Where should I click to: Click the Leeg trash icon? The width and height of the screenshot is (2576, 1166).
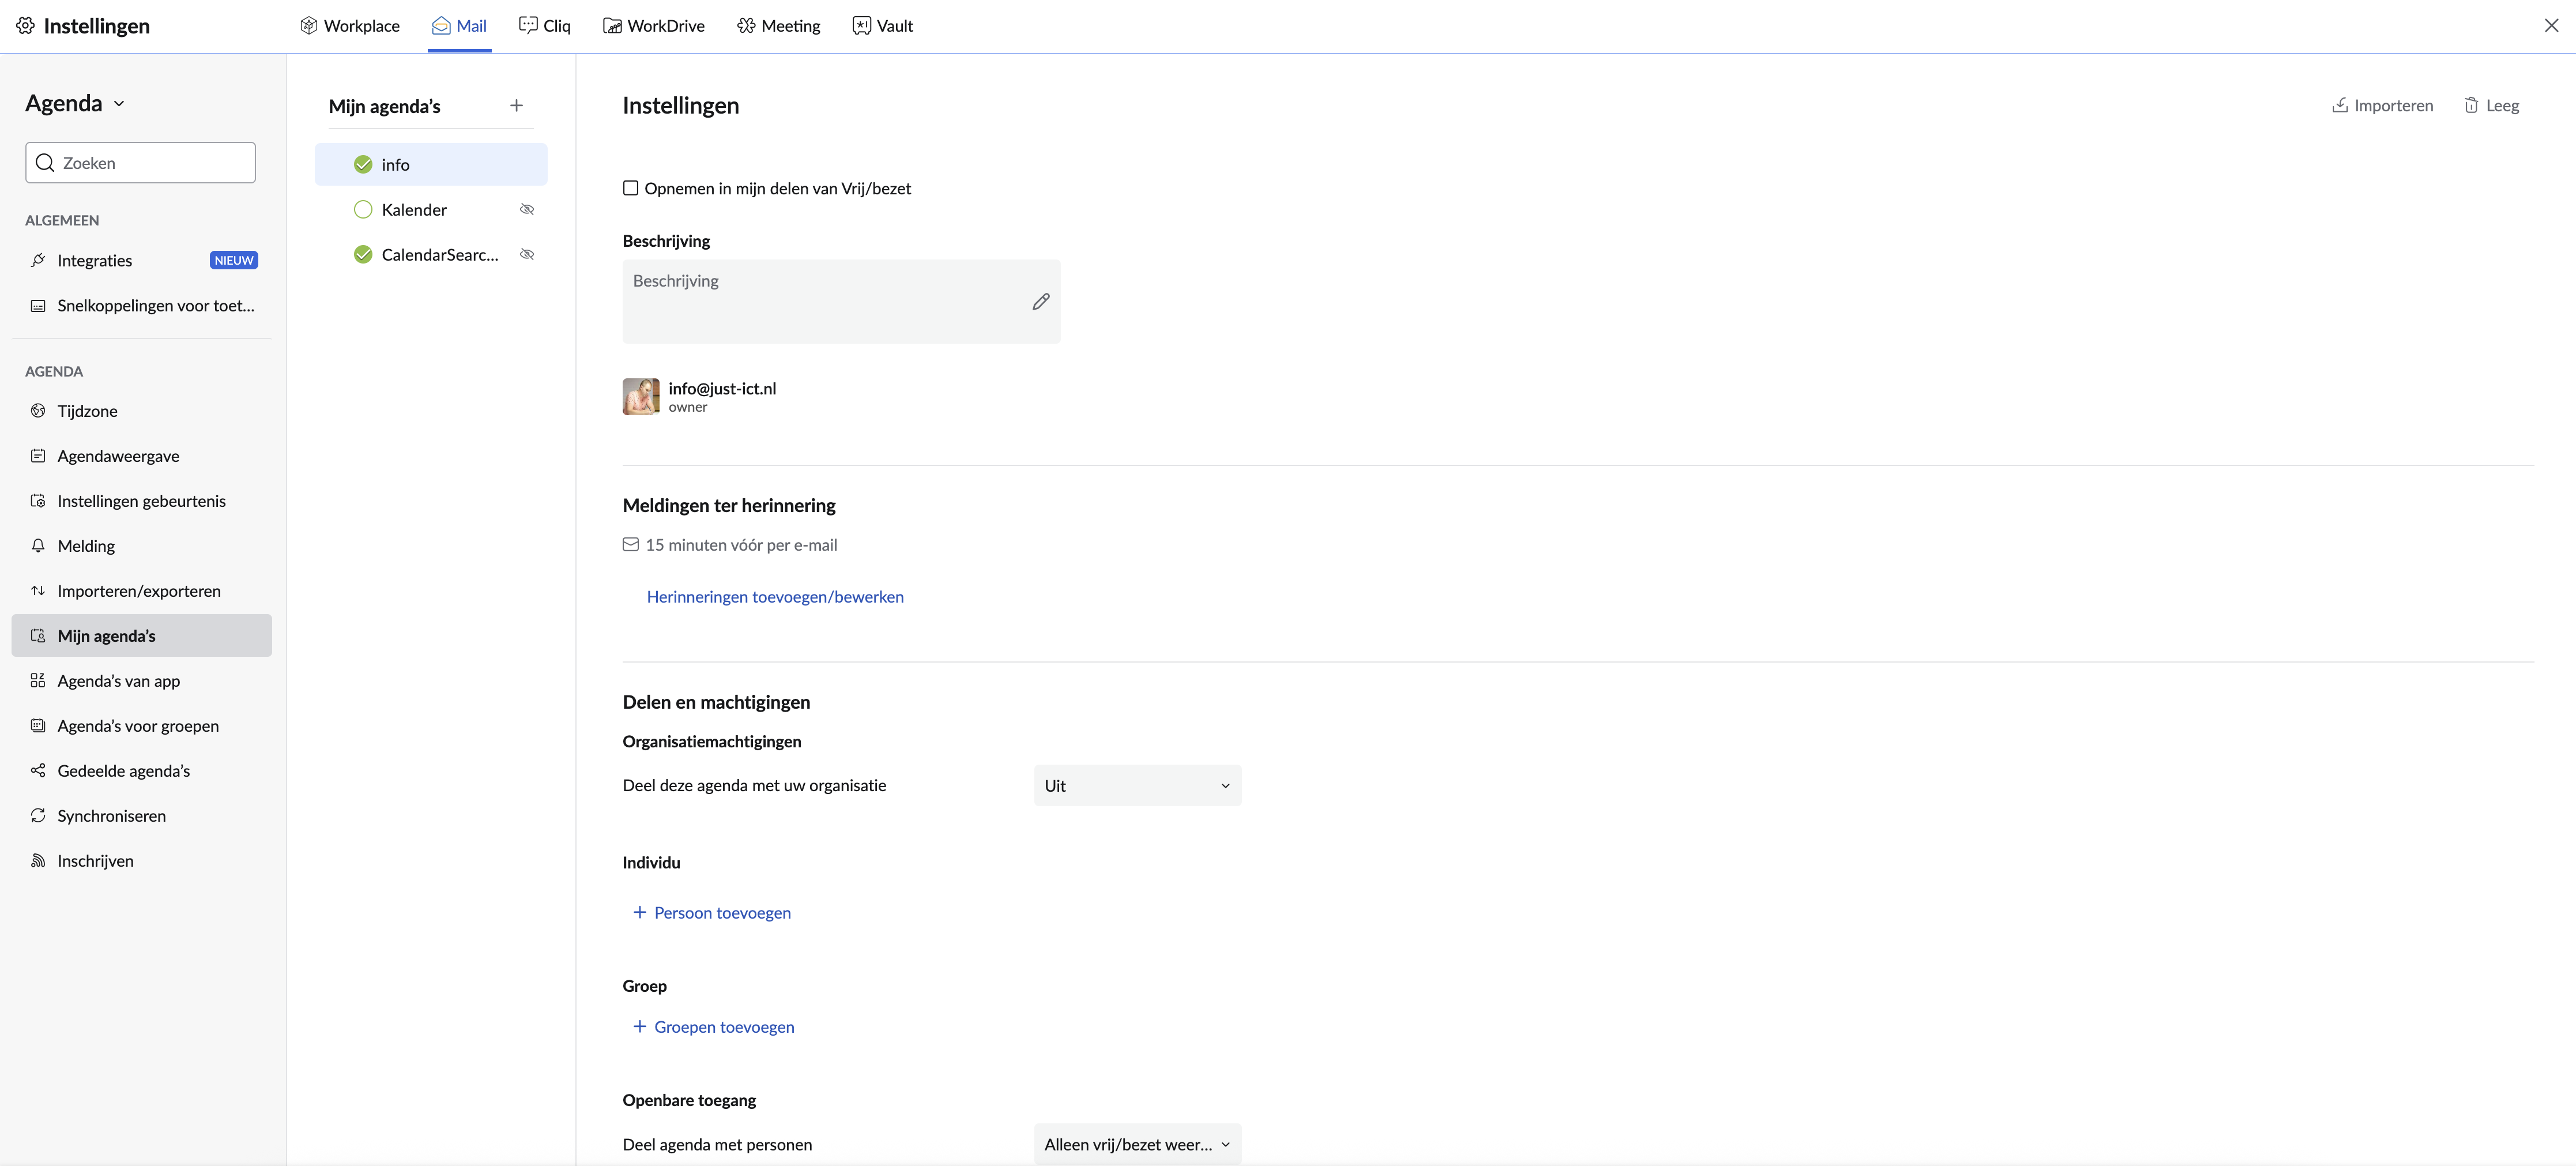pyautogui.click(x=2470, y=106)
